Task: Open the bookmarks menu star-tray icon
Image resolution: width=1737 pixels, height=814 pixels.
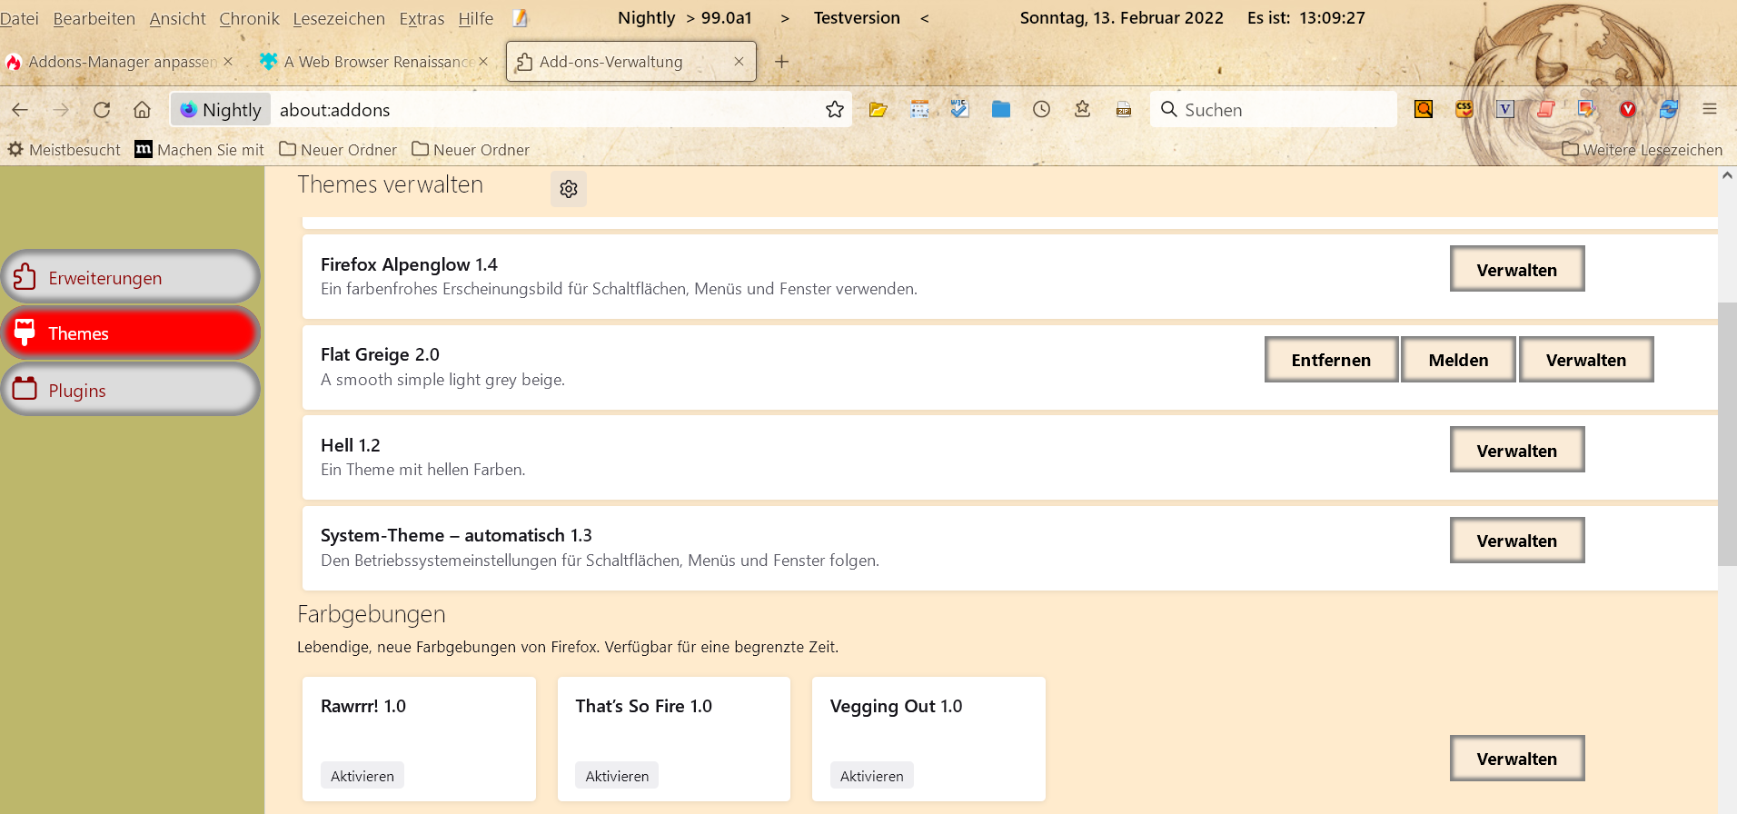Action: point(1082,110)
